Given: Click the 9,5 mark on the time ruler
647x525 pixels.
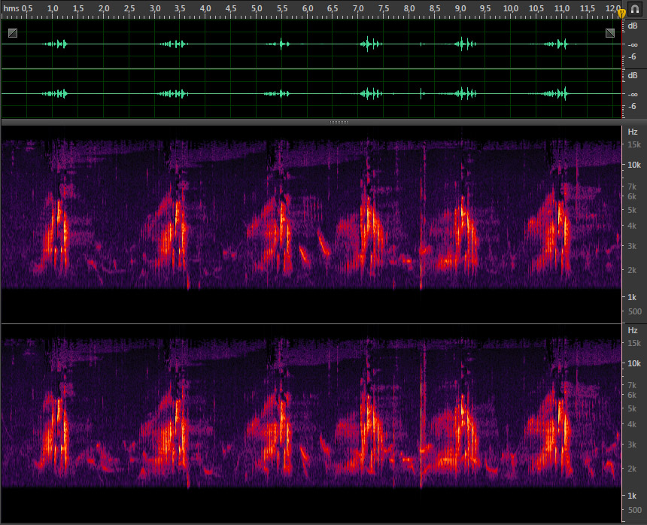Looking at the screenshot, I should [x=485, y=8].
